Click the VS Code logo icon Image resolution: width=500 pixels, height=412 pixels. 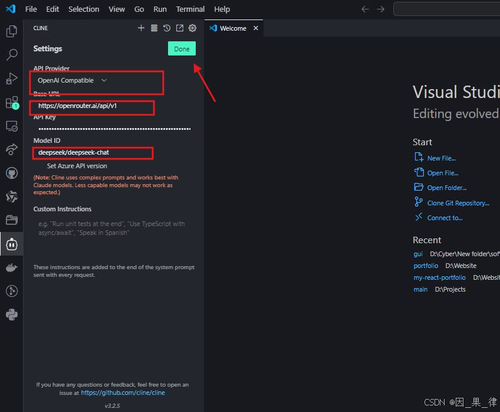11,9
